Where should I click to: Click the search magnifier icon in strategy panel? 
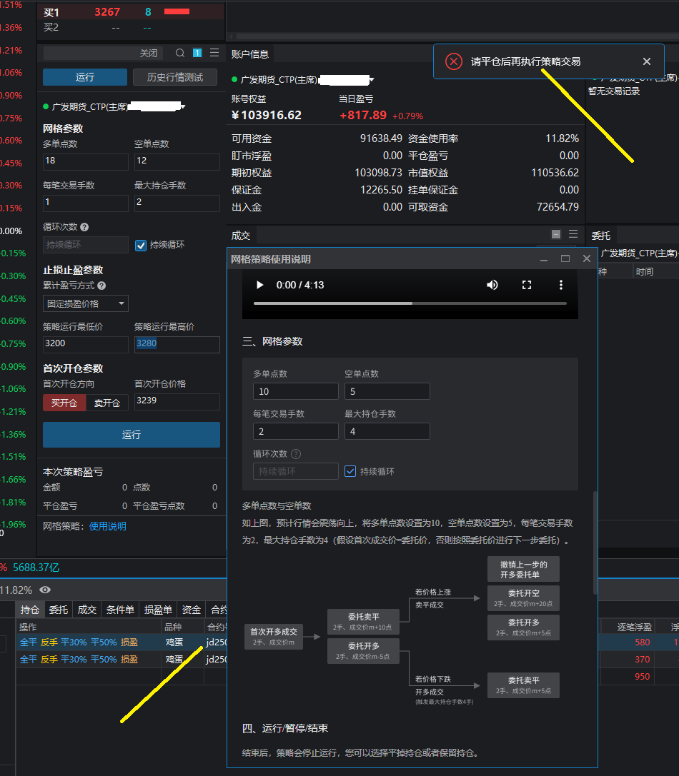click(180, 53)
